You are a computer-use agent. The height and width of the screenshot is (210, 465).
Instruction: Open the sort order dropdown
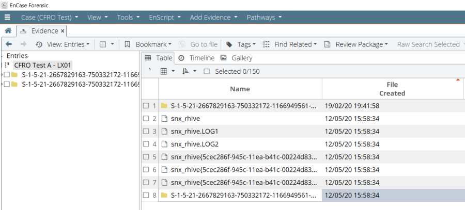pyautogui.click(x=189, y=71)
